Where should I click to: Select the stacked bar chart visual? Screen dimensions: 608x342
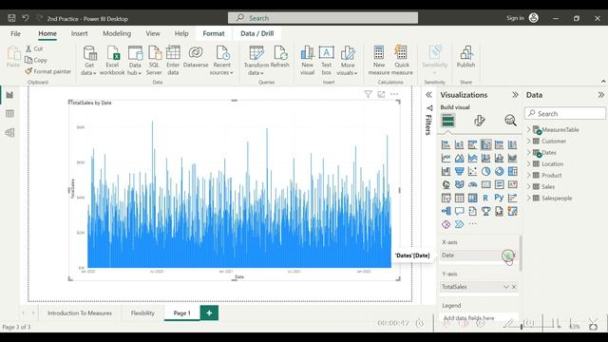click(x=446, y=144)
